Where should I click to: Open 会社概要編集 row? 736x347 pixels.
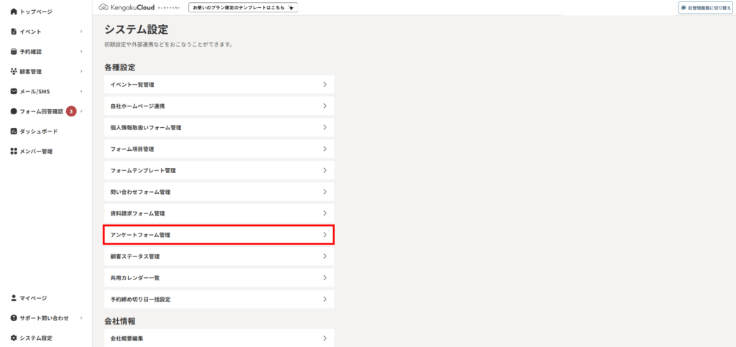coord(218,338)
